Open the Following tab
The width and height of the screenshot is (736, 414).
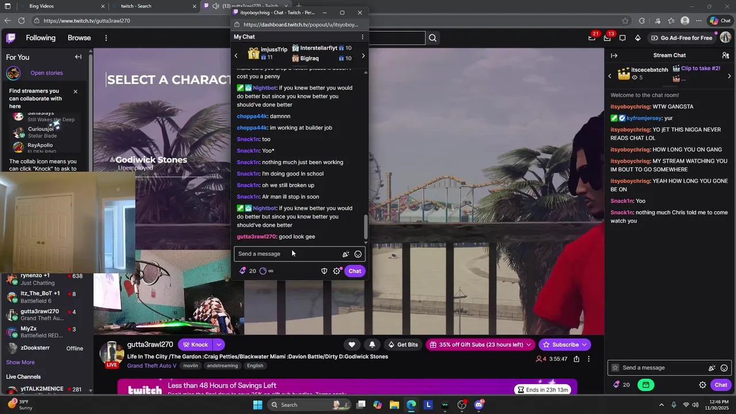41,38
